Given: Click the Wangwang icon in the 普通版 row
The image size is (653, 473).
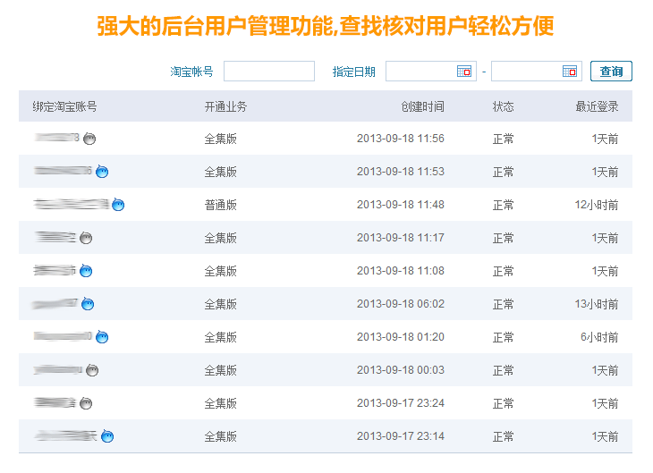Looking at the screenshot, I should (x=118, y=205).
